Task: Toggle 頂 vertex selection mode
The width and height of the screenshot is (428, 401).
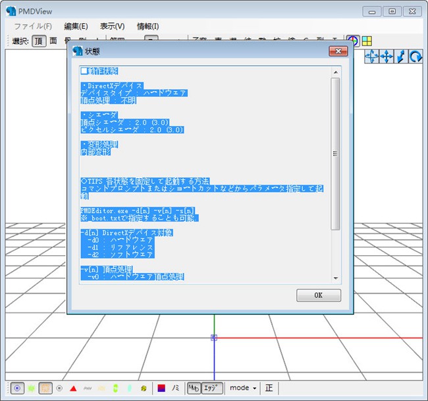Action: (39, 41)
